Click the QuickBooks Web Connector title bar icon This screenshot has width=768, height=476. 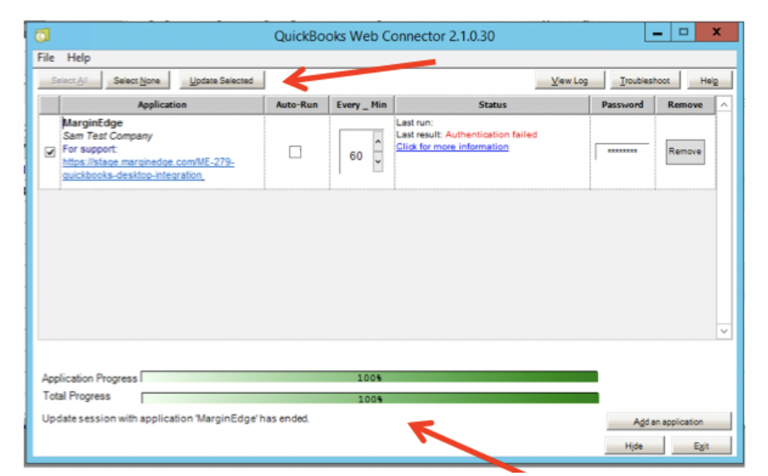pyautogui.click(x=42, y=35)
